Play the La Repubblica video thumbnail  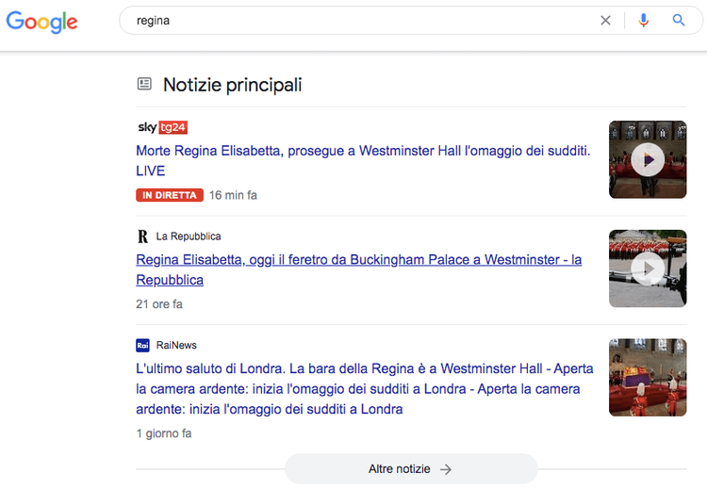(x=648, y=269)
